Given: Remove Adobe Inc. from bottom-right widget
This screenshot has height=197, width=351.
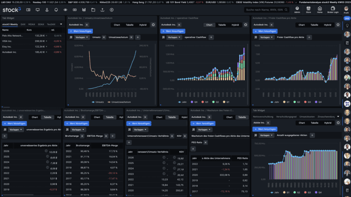Looking at the screenshot, I should click(268, 123).
